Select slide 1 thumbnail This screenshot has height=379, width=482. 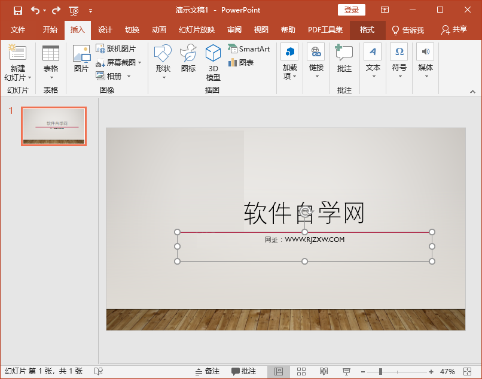[x=54, y=126]
